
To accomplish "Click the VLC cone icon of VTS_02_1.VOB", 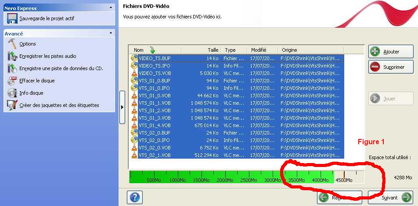I will pyautogui.click(x=134, y=155).
